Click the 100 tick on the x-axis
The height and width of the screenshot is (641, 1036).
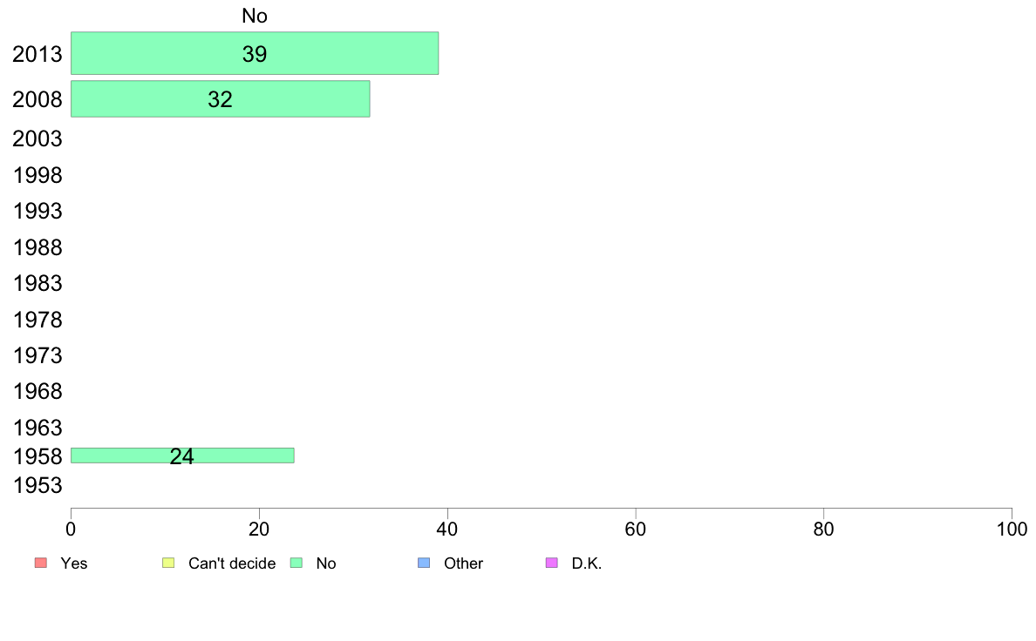click(1012, 529)
